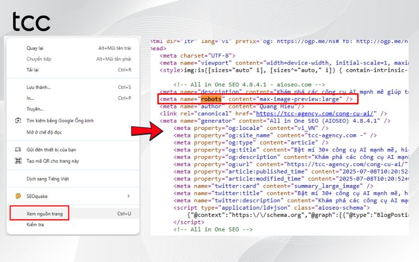This screenshot has height=262, width=419.
Task: Click the closing </script> tag
Action: pos(189,222)
